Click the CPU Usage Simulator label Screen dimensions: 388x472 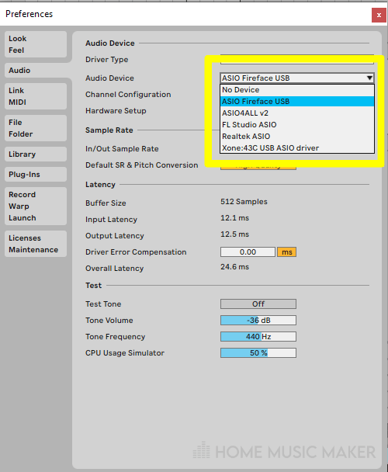(125, 352)
